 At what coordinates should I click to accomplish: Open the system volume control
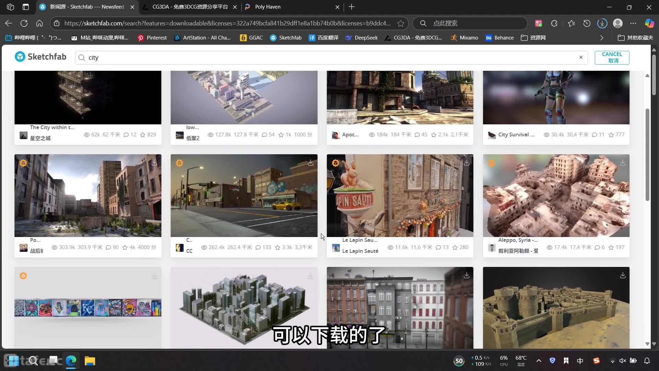coord(623,361)
